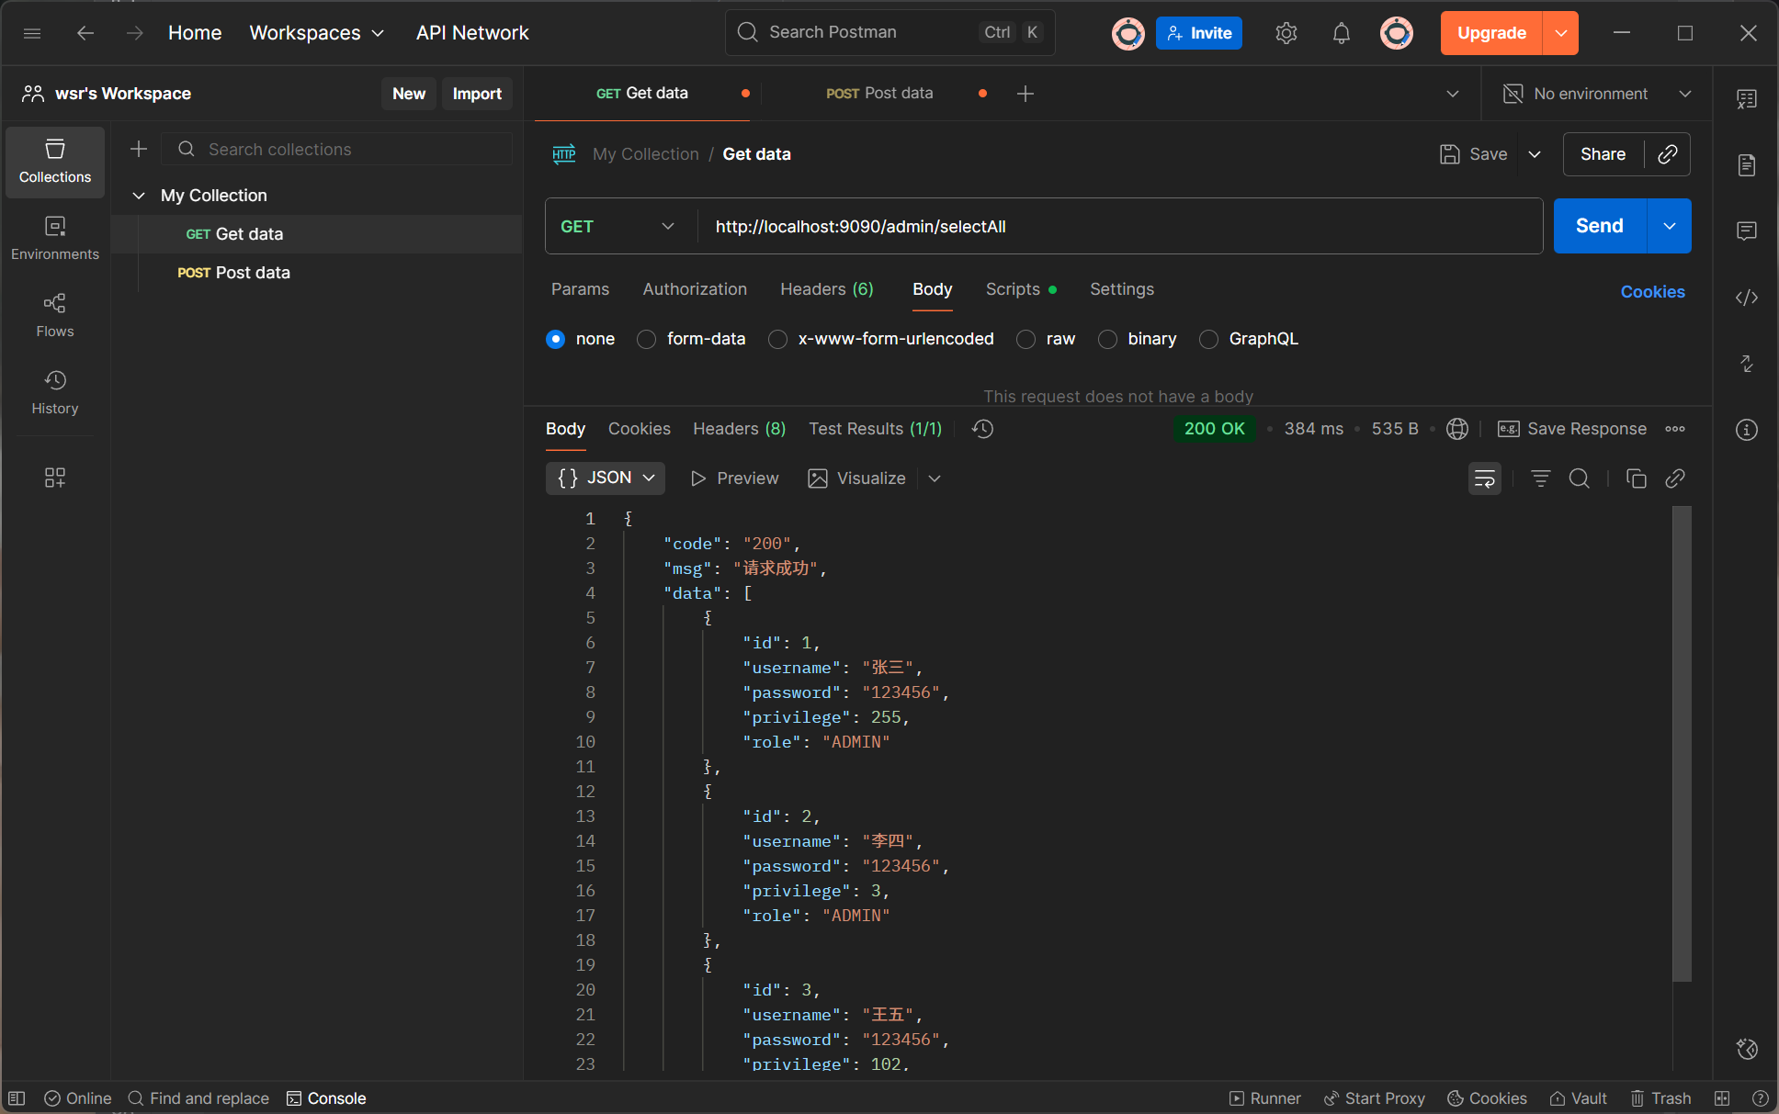
Task: Open the Test Results (1/1) tab
Action: pyautogui.click(x=875, y=429)
